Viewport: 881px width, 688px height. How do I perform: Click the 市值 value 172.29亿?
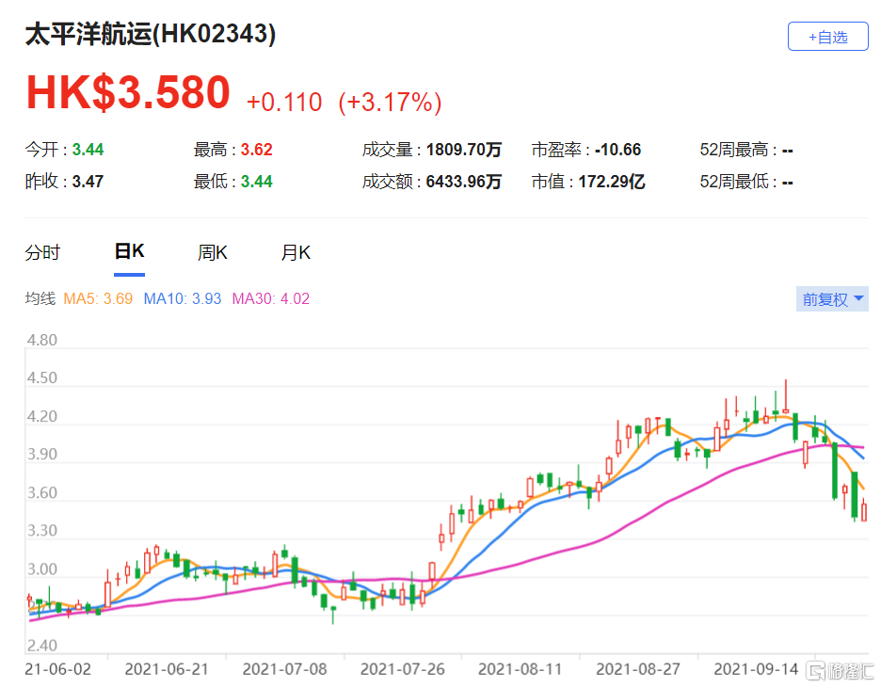(x=612, y=182)
